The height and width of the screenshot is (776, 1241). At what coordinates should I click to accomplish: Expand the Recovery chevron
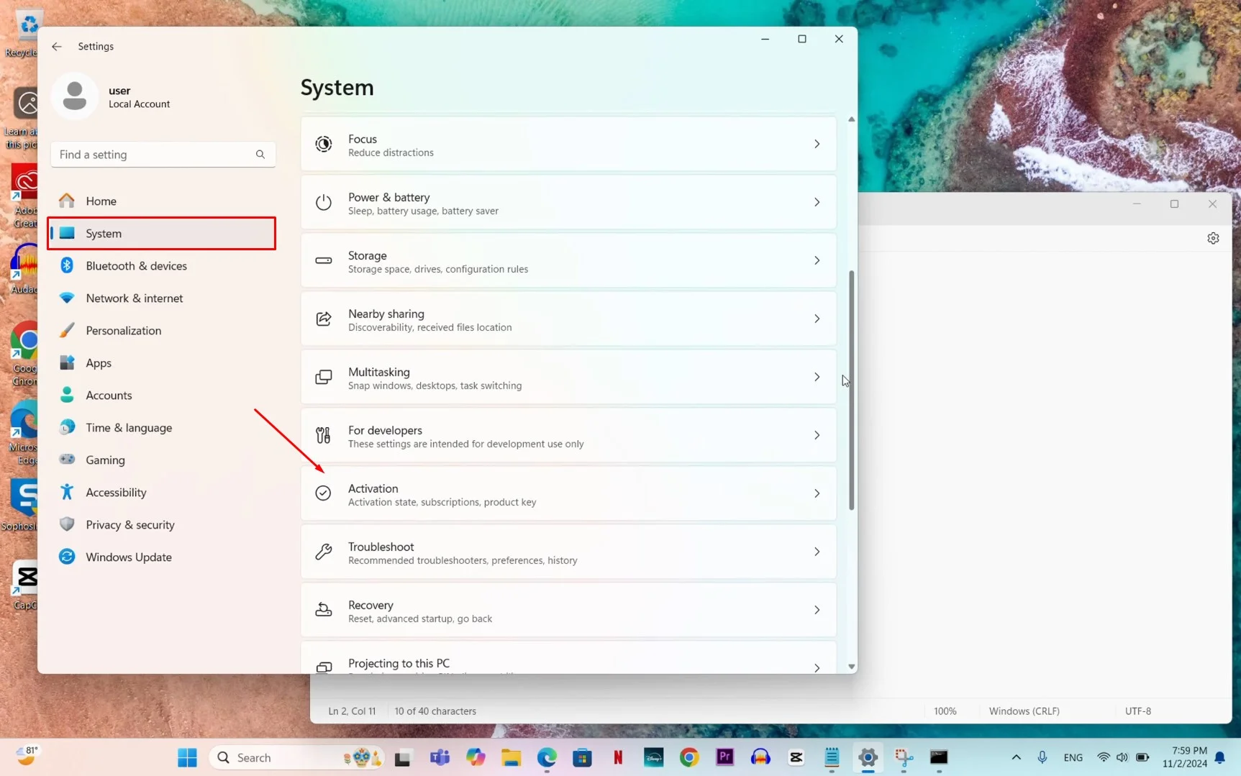[817, 611]
